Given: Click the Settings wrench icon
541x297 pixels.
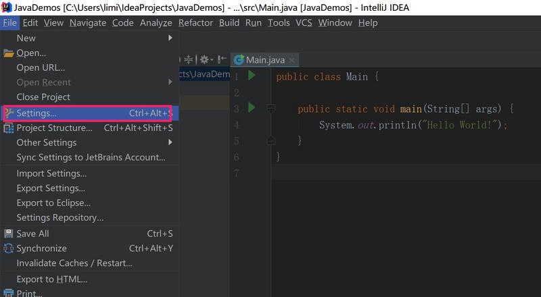Looking at the screenshot, I should (9, 113).
